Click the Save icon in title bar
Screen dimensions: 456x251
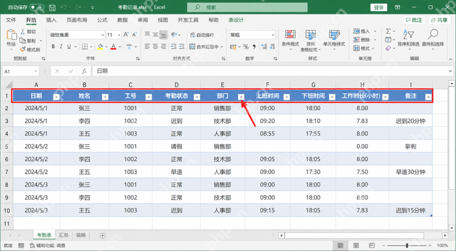[x=52, y=8]
